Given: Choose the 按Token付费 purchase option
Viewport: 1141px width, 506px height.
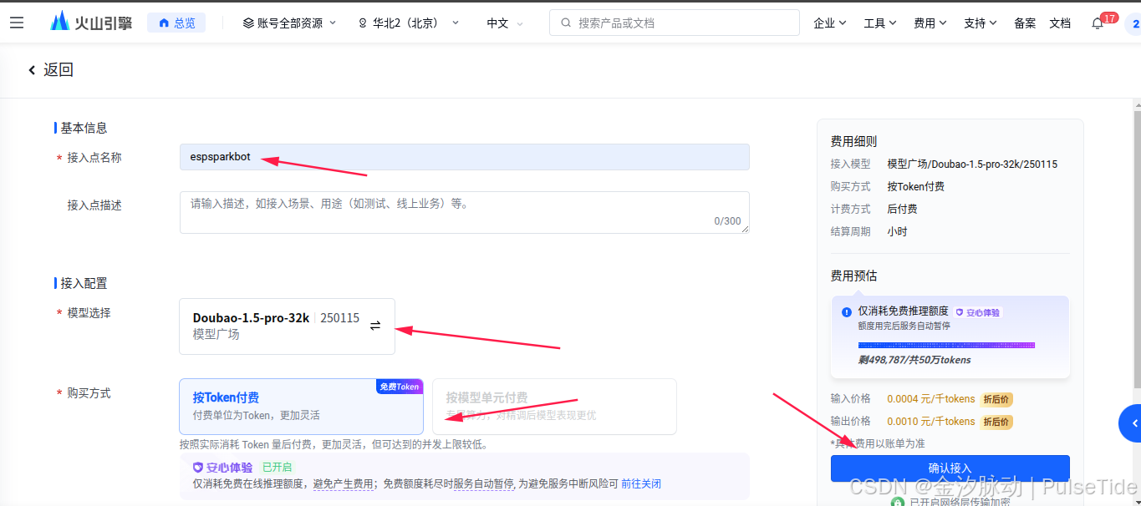Looking at the screenshot, I should tap(301, 407).
